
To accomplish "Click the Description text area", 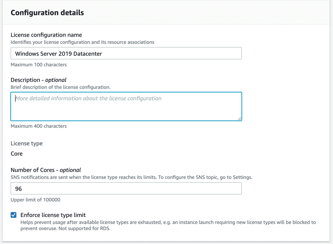I will [x=126, y=106].
